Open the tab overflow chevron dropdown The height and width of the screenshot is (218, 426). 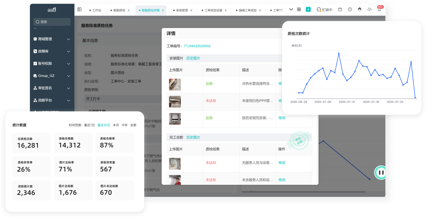click(x=291, y=9)
